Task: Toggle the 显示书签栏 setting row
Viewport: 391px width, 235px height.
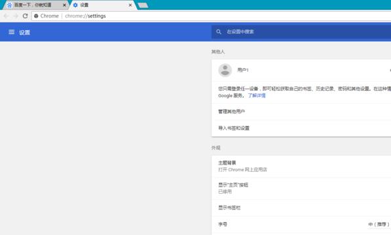Action: pos(301,208)
